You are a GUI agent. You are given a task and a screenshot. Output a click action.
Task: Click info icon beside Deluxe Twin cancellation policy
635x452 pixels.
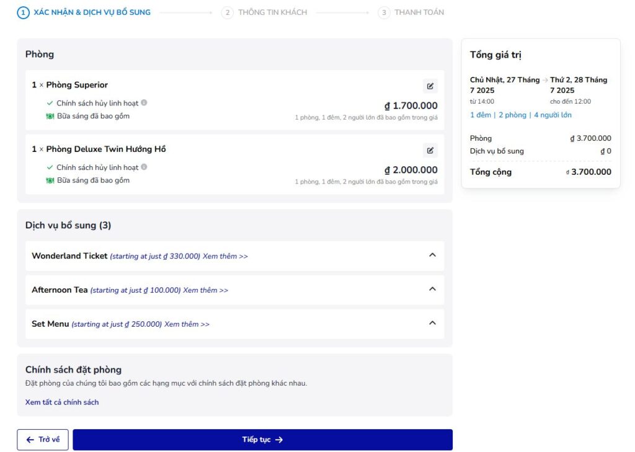click(x=144, y=167)
